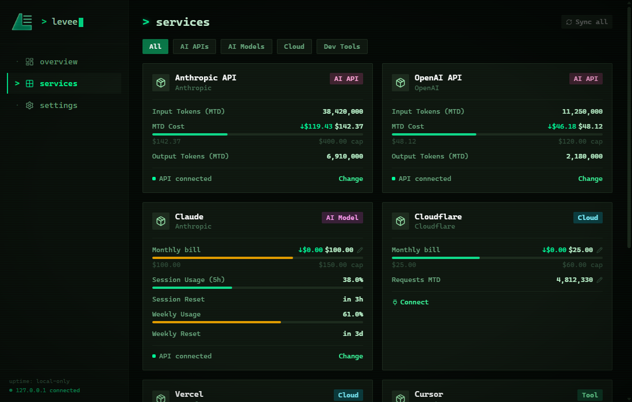Open the settings gear icon
Image resolution: width=632 pixels, height=402 pixels.
click(29, 105)
